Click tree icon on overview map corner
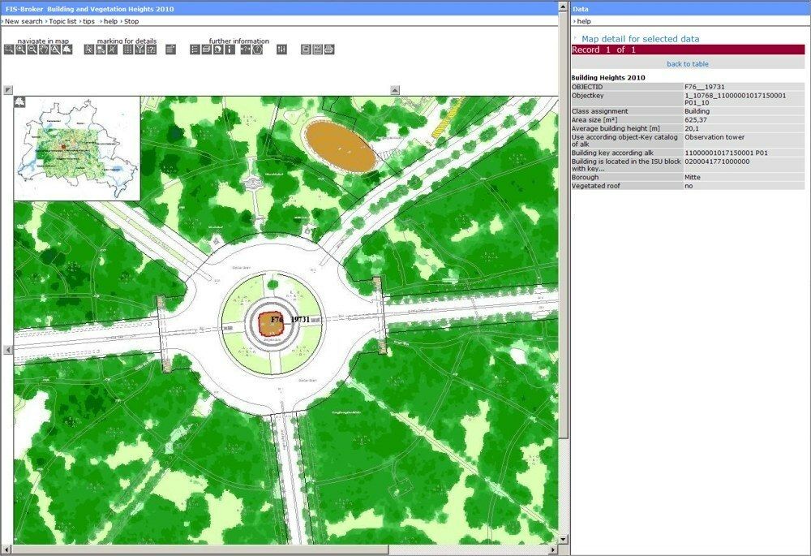 click(x=19, y=101)
